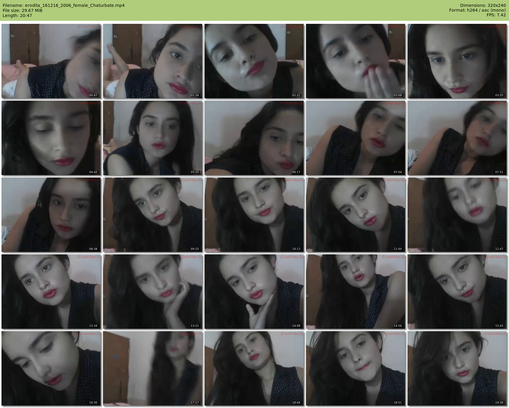Open the thumbnail at 02:21
This screenshot has width=509, height=408.
(x=254, y=61)
